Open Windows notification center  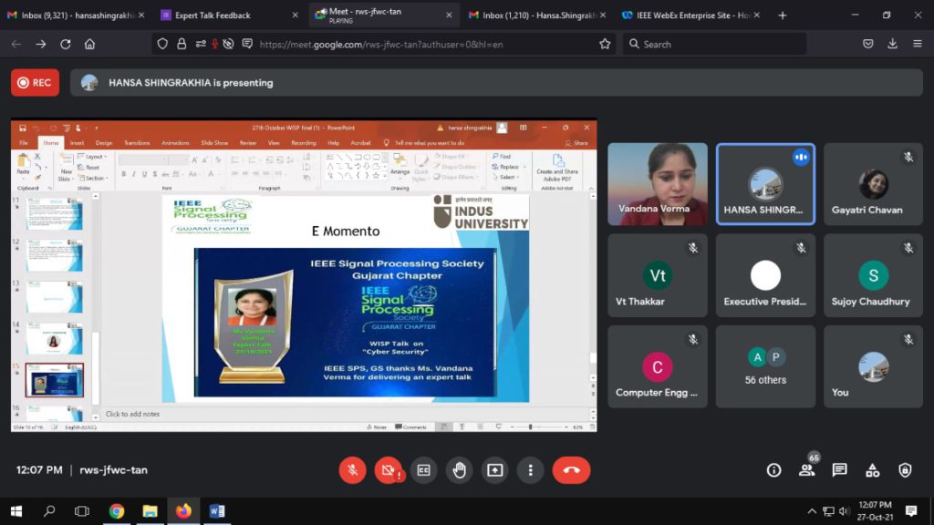(911, 511)
